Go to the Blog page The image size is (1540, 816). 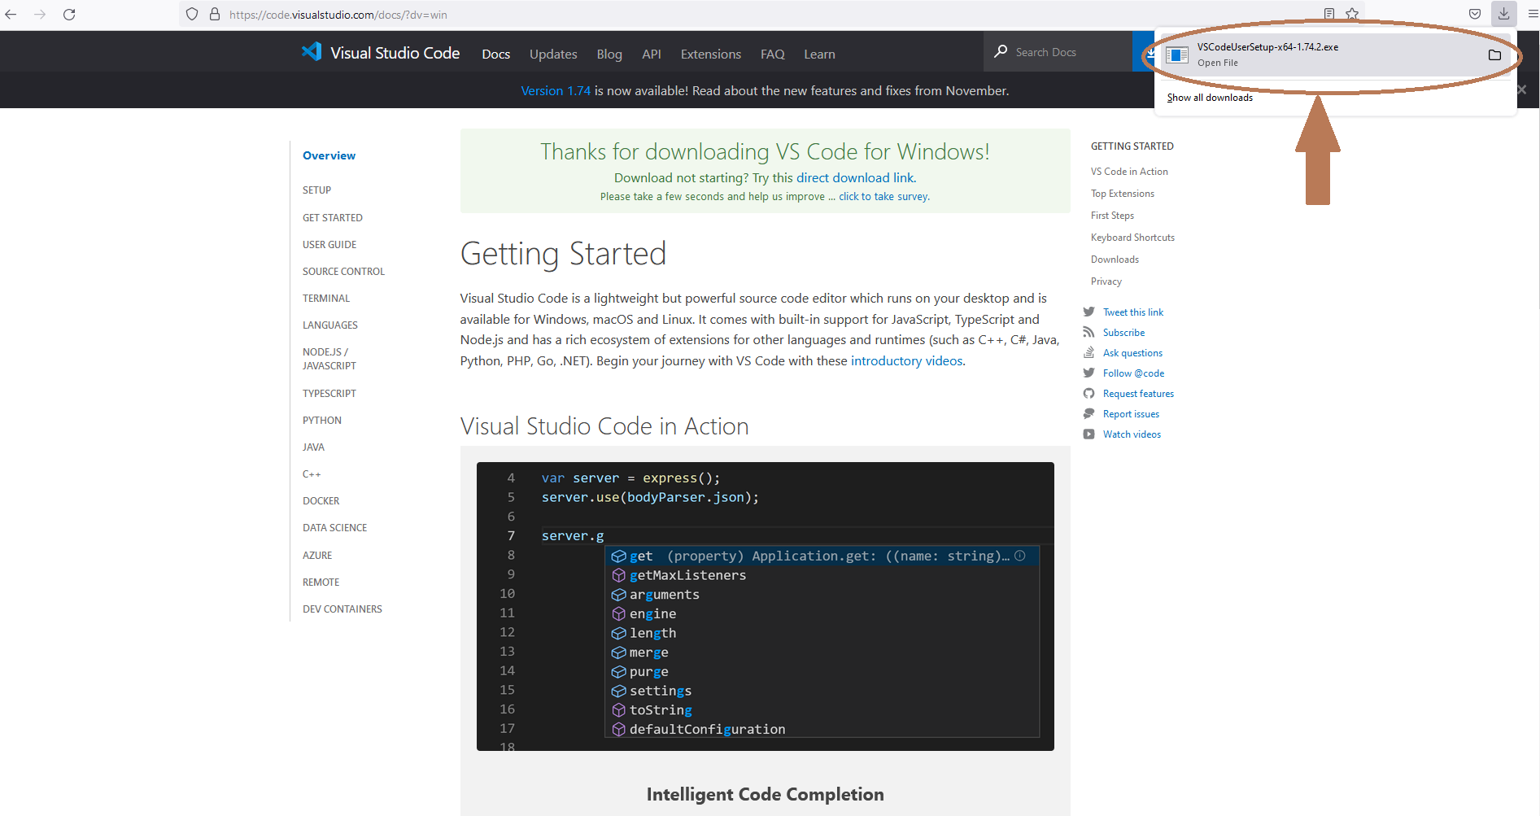click(x=609, y=54)
